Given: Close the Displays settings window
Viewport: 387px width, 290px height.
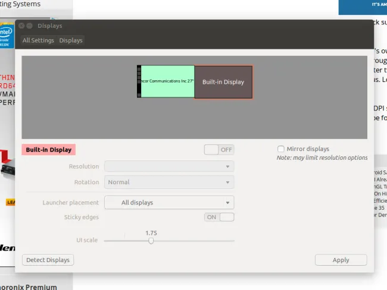Looking at the screenshot, I should click(x=21, y=26).
